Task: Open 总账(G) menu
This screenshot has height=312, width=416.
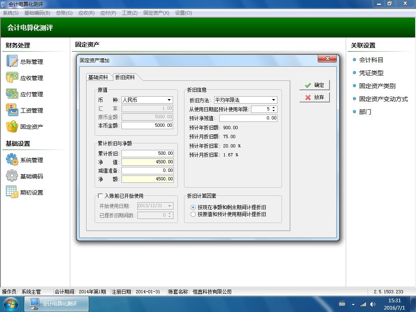Action: click(64, 13)
